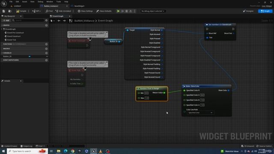274x154 pixels.
Task: Open Output Log
Action: 27,146
